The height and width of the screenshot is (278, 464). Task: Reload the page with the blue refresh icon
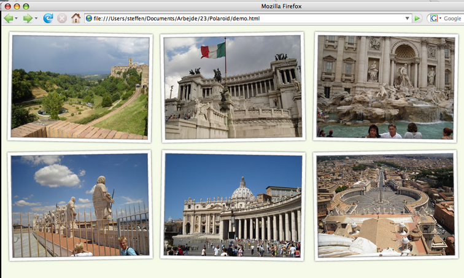(48, 18)
